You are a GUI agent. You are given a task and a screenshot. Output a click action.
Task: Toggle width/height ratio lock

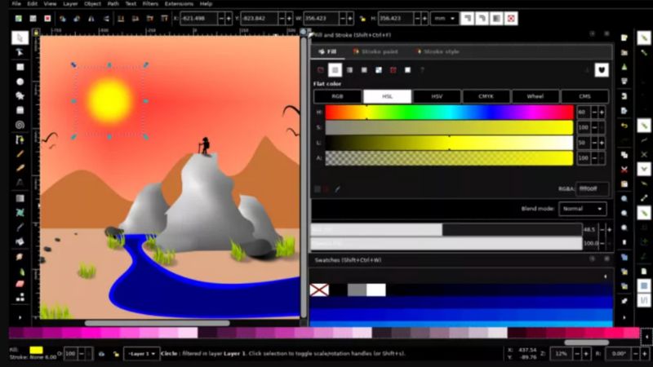click(x=362, y=18)
